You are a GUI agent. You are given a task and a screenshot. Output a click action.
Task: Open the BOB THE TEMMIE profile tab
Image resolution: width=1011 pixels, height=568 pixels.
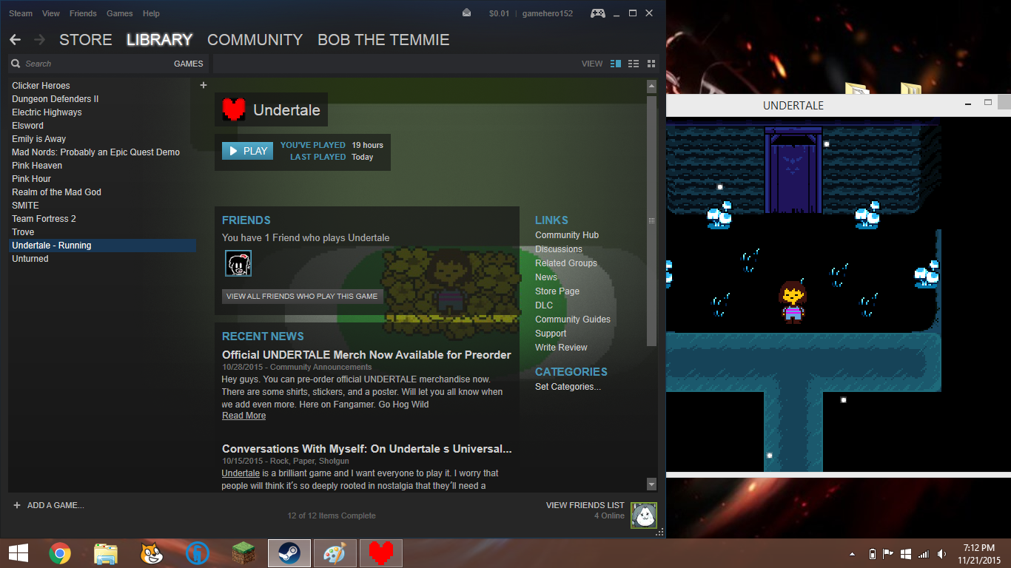[383, 40]
